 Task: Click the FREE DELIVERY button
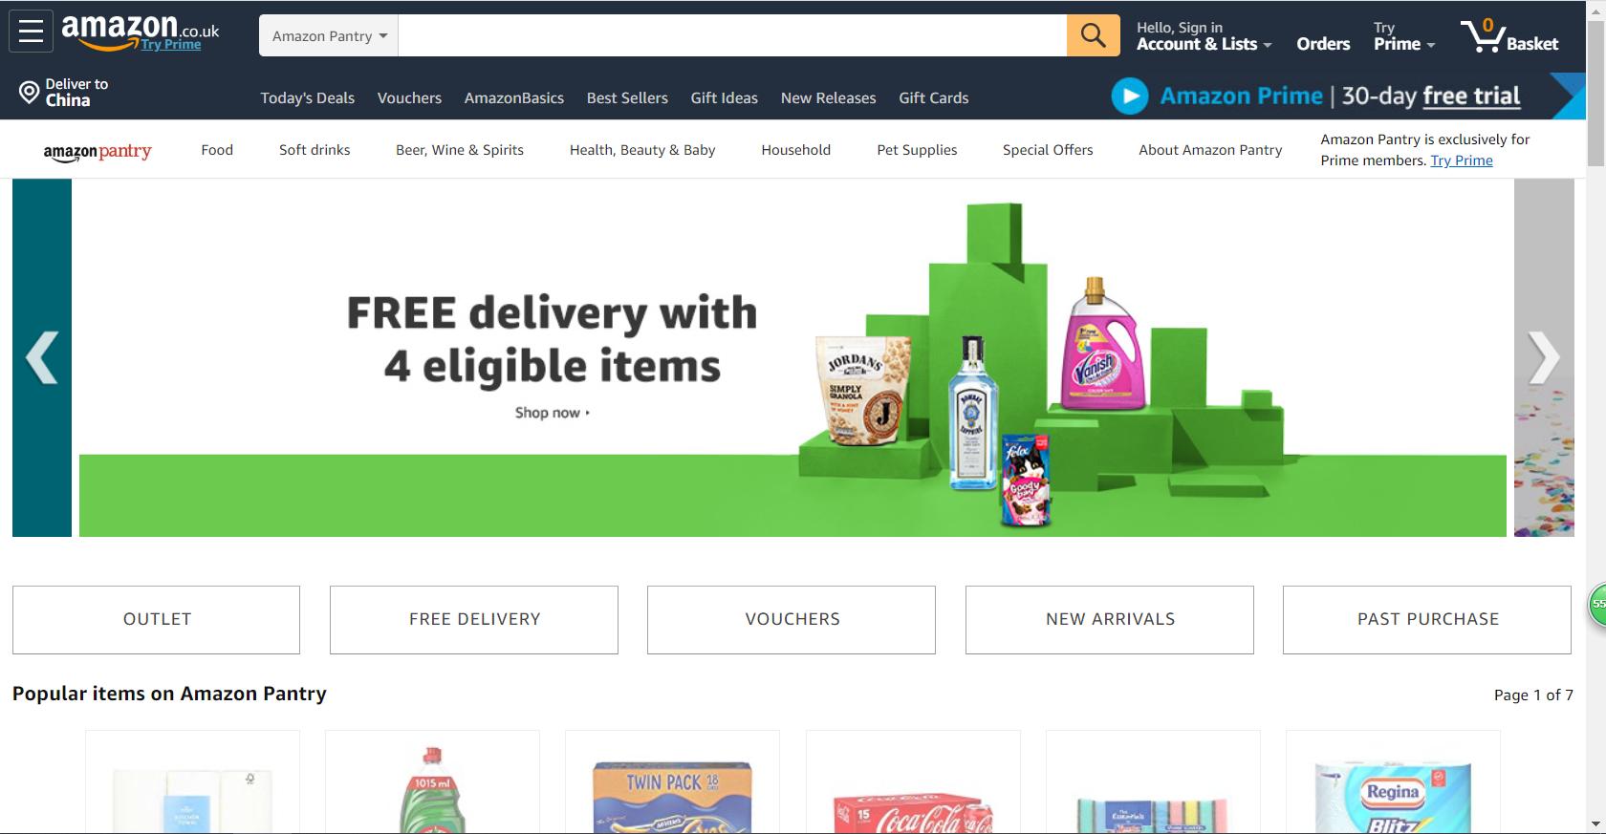(x=474, y=619)
